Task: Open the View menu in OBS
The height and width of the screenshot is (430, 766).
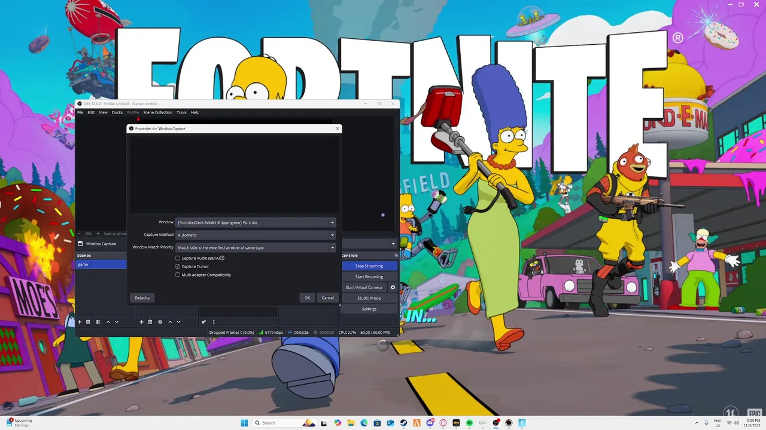Action: point(104,112)
